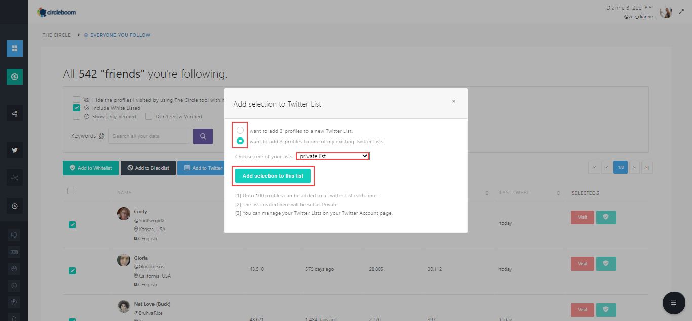Click Nat Love's profile picture
The width and height of the screenshot is (692, 321).
click(124, 306)
